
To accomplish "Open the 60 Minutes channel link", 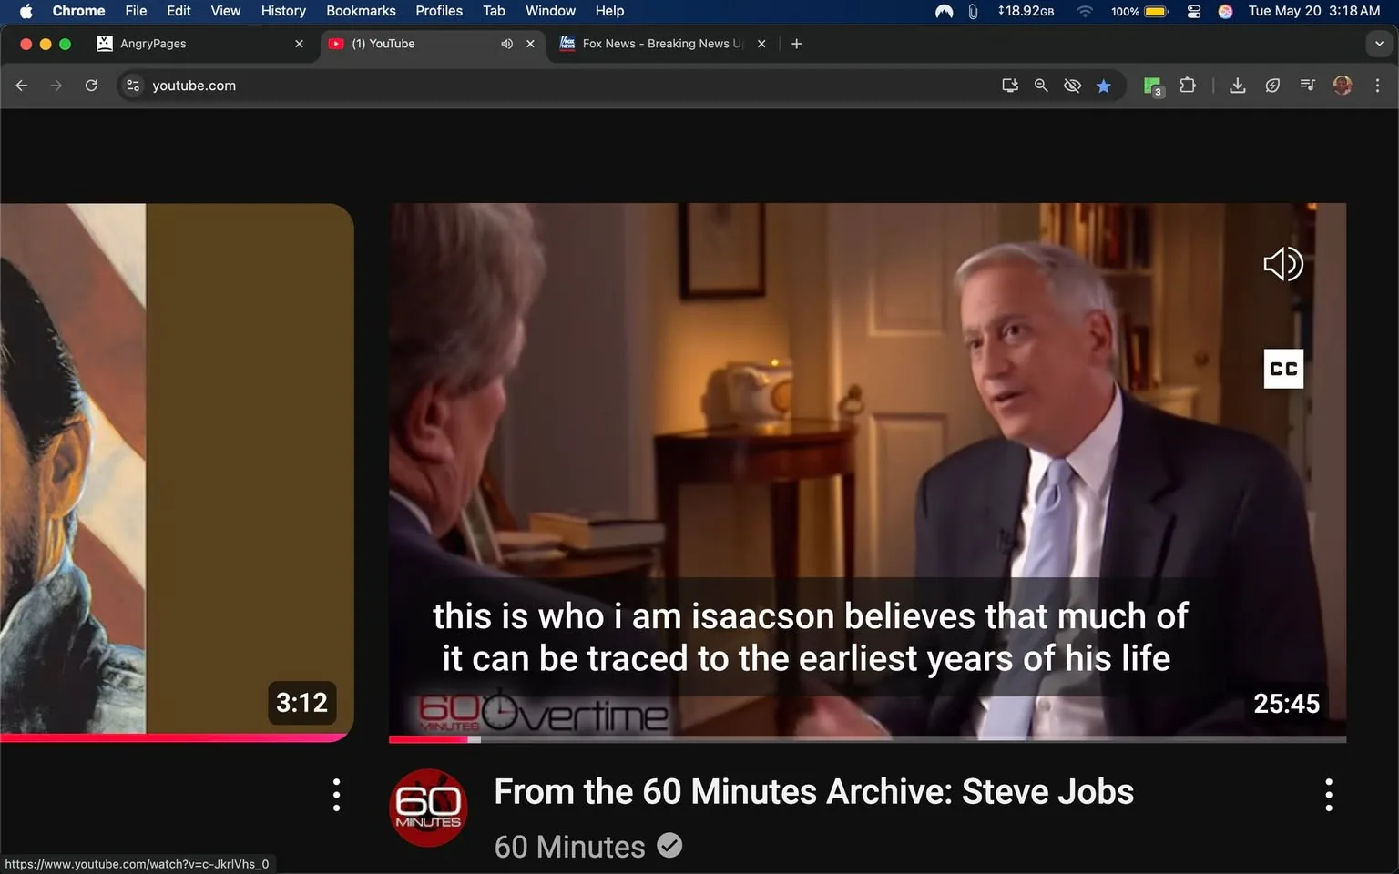I will point(569,846).
